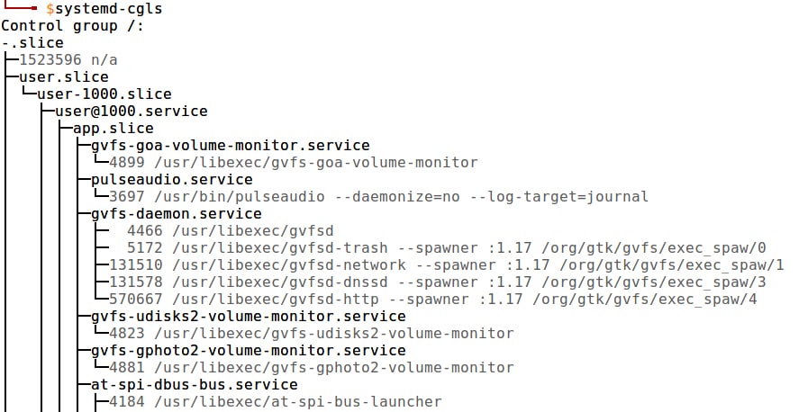Click the 131510 gvfsd-network process line
The height and width of the screenshot is (412, 799).
446,265
